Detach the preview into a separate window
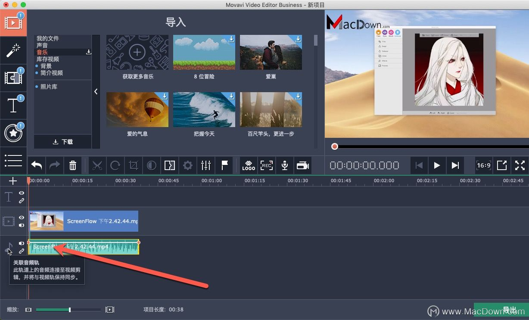 coord(502,165)
